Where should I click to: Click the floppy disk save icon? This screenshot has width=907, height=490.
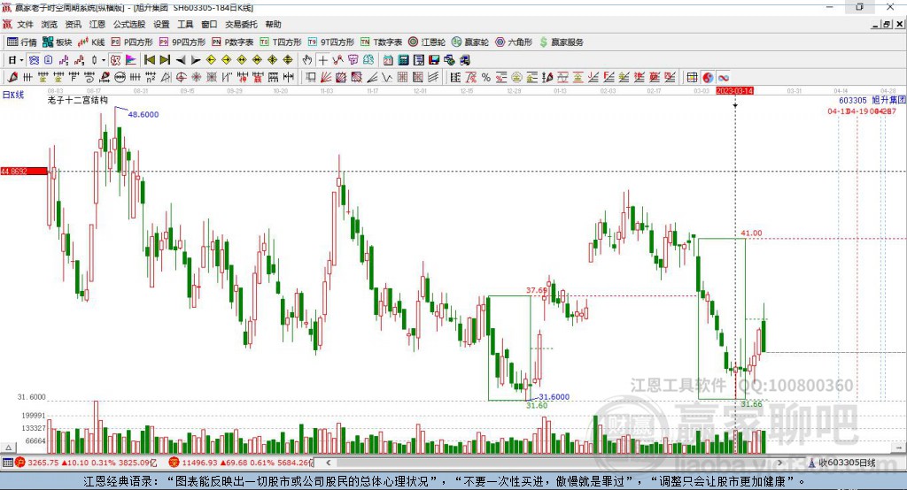434,60
